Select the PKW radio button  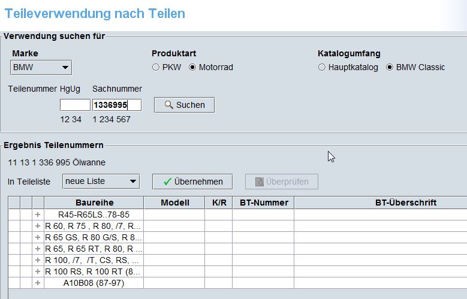pyautogui.click(x=156, y=68)
